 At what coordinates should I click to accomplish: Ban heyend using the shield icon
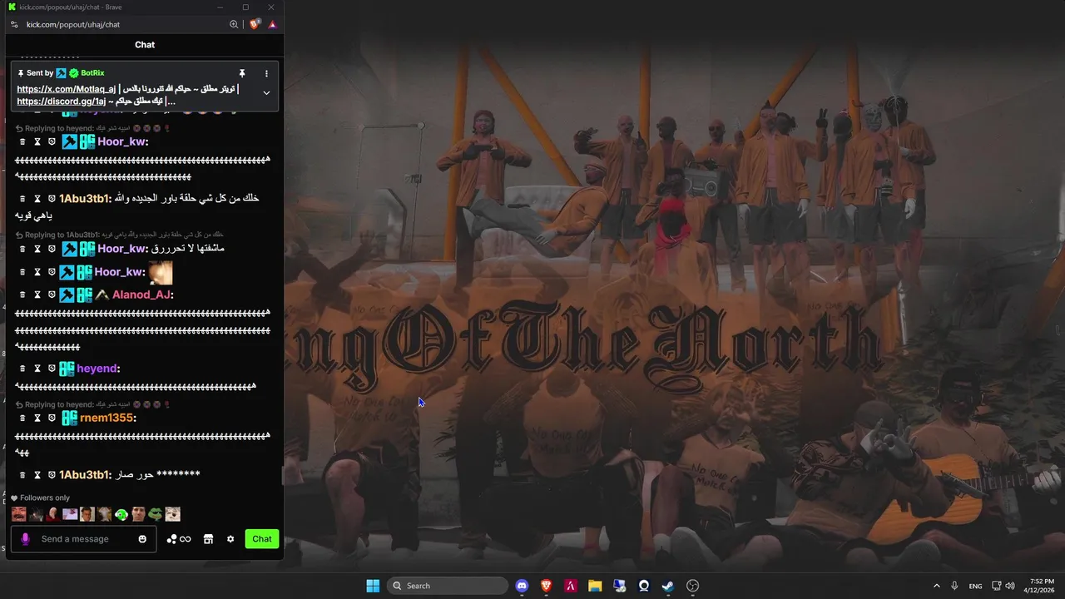point(52,369)
